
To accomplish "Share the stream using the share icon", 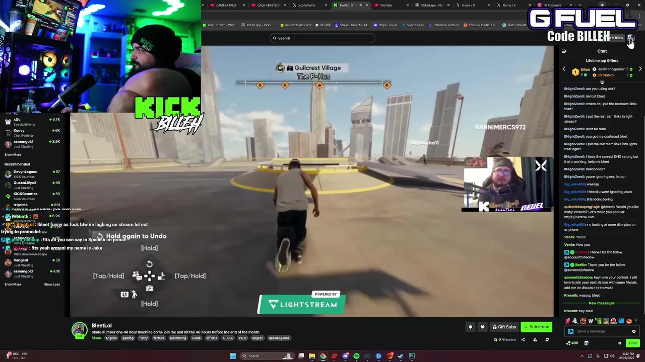I will [523, 339].
